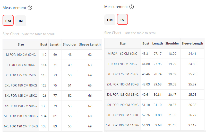Select 3XL FOR 185 CM row in centimeter chart

(21, 95)
